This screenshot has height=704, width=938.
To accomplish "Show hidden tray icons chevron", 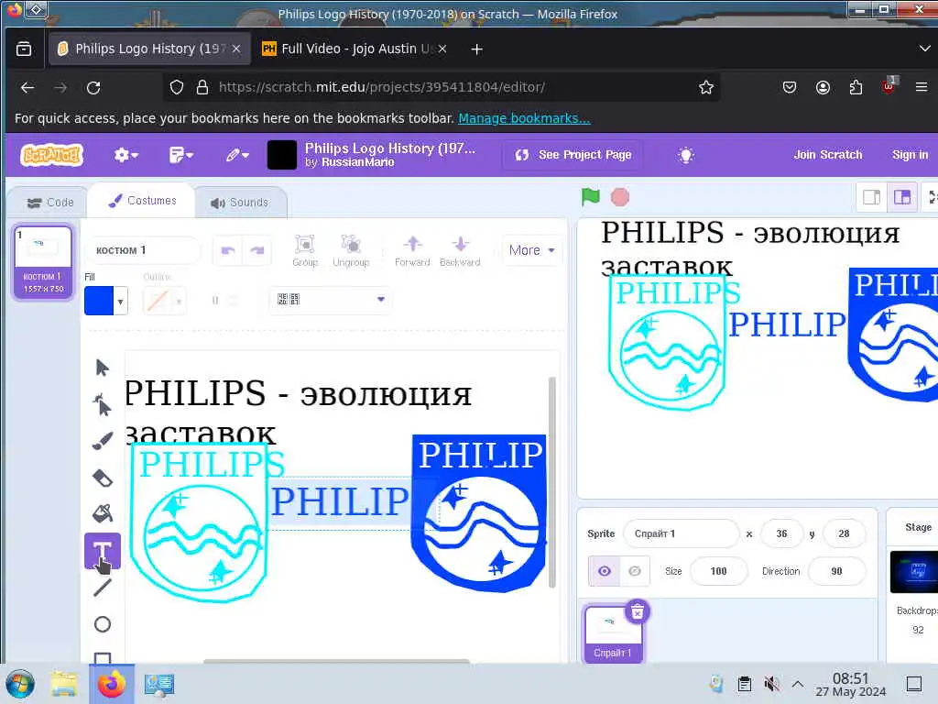I will [x=798, y=684].
